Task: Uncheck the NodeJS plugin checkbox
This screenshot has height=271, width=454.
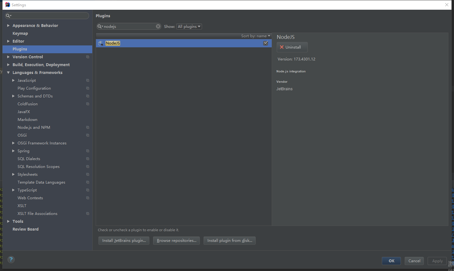Action: [x=265, y=43]
